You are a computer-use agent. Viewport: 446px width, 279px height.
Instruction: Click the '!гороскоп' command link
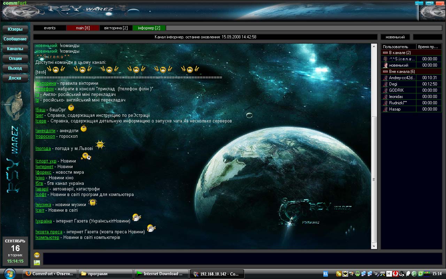pyautogui.click(x=45, y=136)
